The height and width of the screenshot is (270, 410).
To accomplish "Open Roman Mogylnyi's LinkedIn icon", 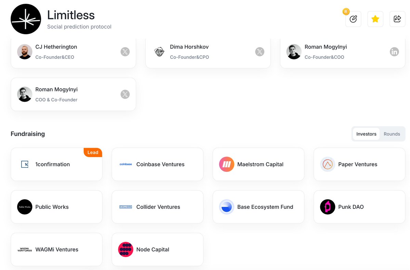I will 394,52.
